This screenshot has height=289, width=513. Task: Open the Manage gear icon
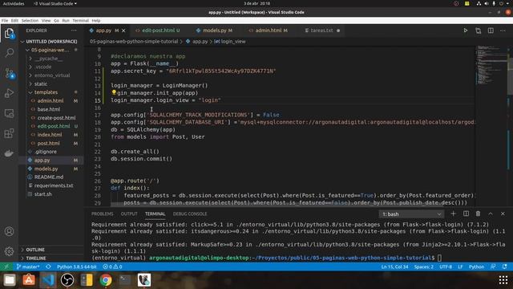(9, 251)
